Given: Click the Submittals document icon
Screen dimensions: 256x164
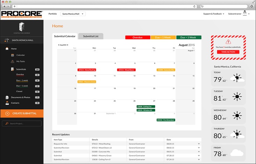Looking at the screenshot, I should (x=13, y=69).
